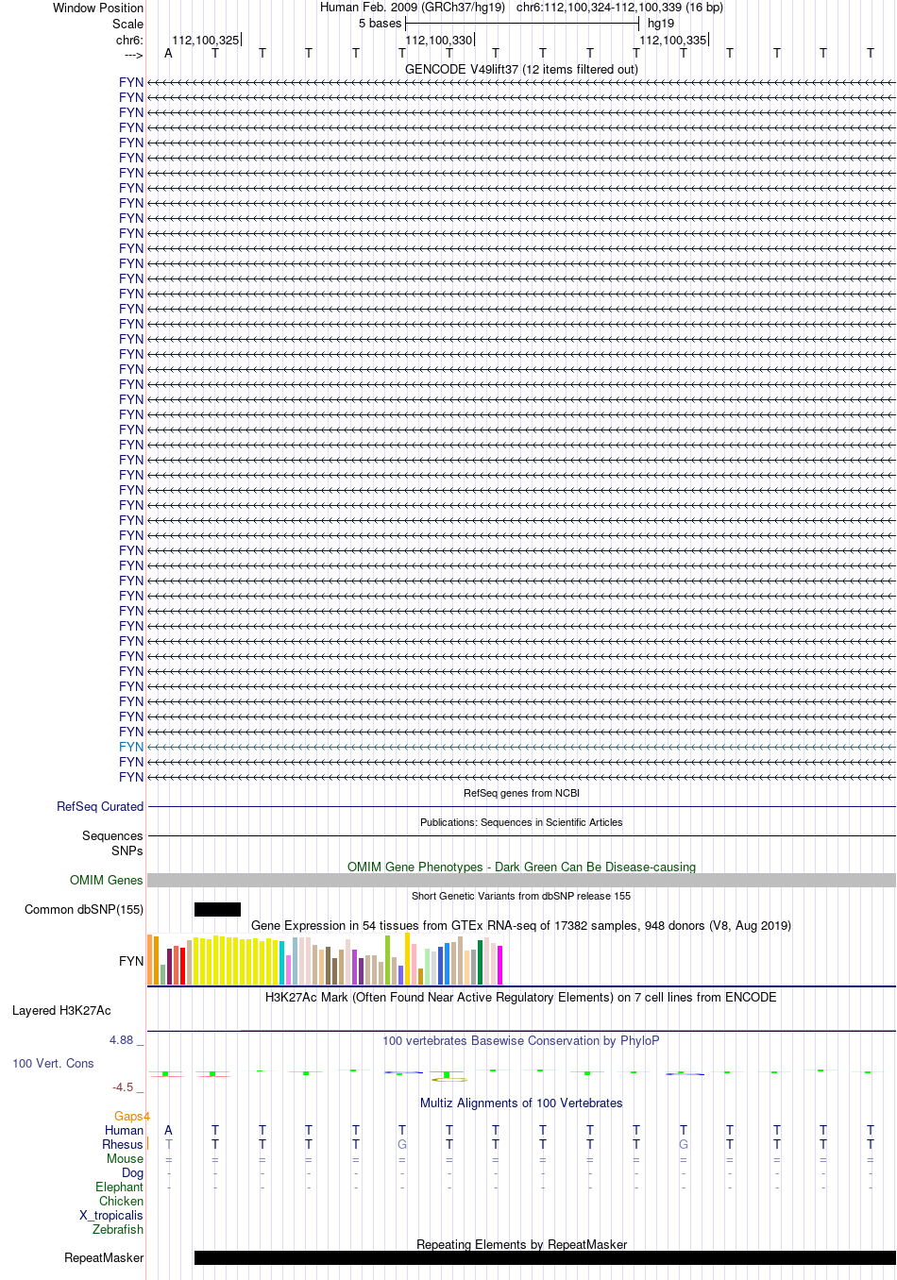Click the FYN label beside the GTEx chart
This screenshot has width=897, height=1280.
(131, 961)
